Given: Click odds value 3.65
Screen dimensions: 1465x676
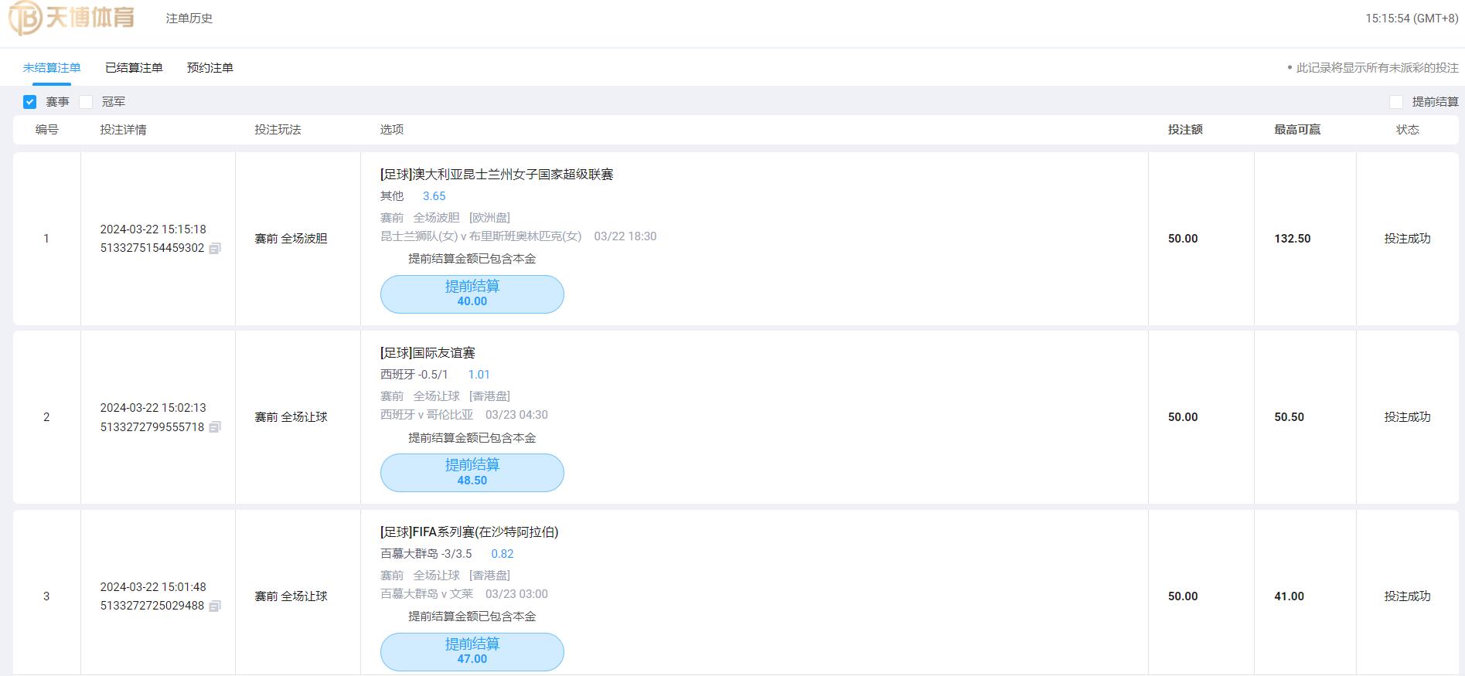Looking at the screenshot, I should coord(434,196).
